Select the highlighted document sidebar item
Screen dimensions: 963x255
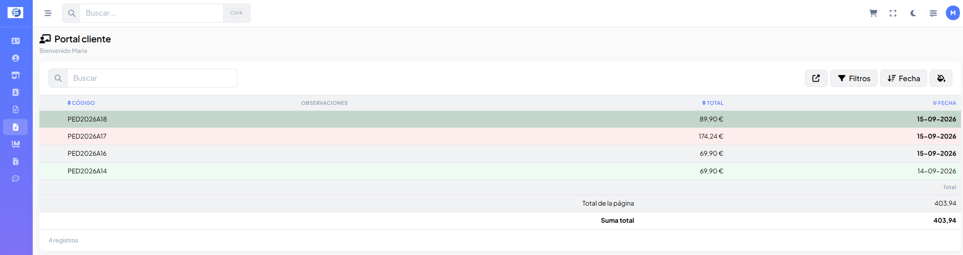16,127
